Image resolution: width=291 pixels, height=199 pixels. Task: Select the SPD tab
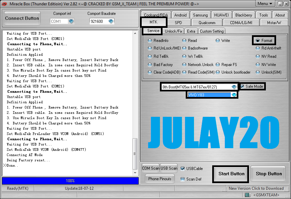pos(178,22)
